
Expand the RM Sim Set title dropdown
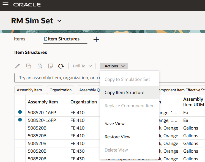59,21
